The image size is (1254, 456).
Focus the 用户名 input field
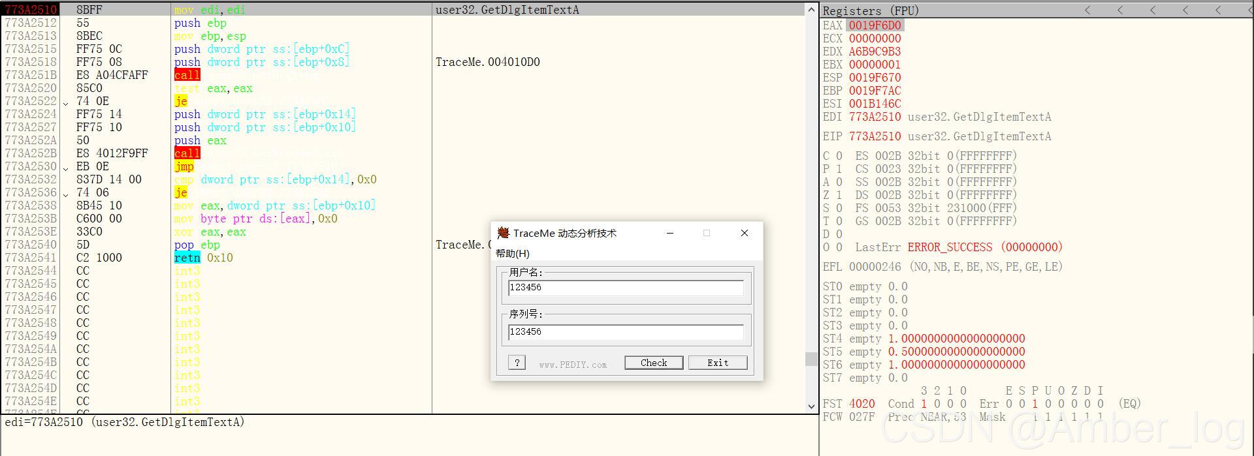coord(626,288)
